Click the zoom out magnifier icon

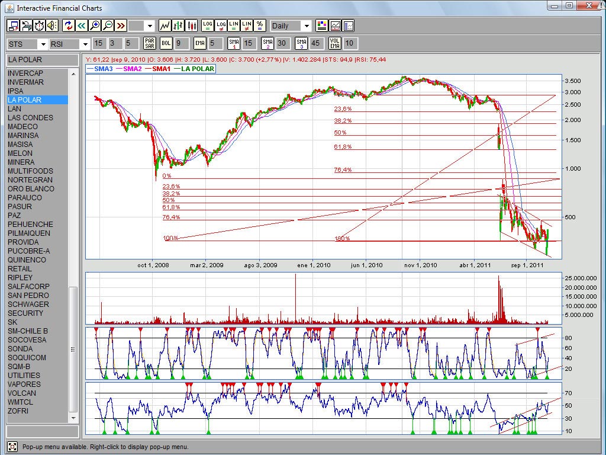point(107,25)
